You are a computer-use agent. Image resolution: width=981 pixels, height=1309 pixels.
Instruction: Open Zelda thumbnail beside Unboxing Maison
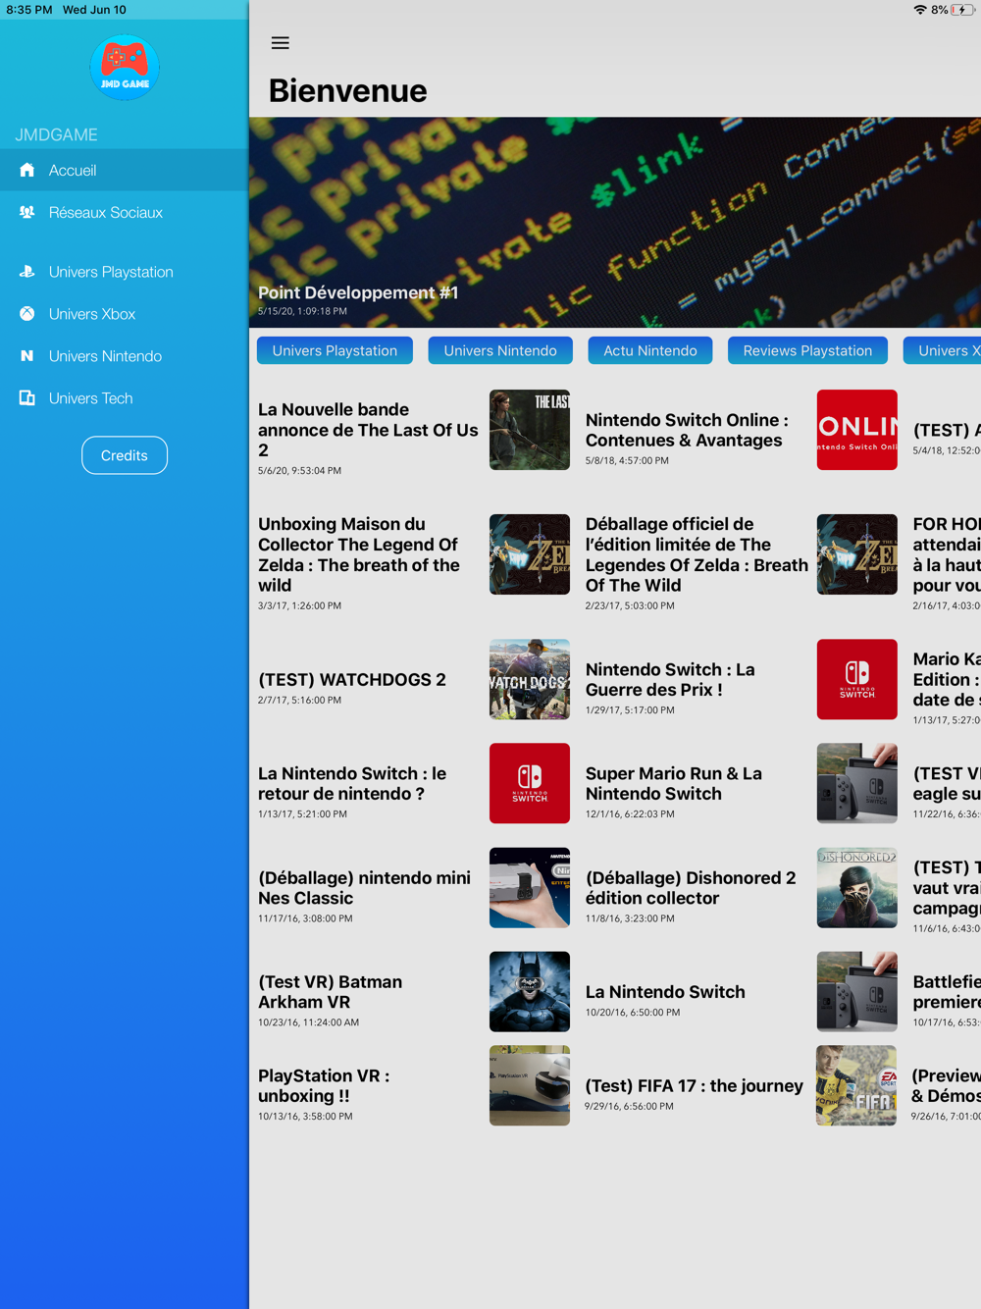pyautogui.click(x=530, y=554)
